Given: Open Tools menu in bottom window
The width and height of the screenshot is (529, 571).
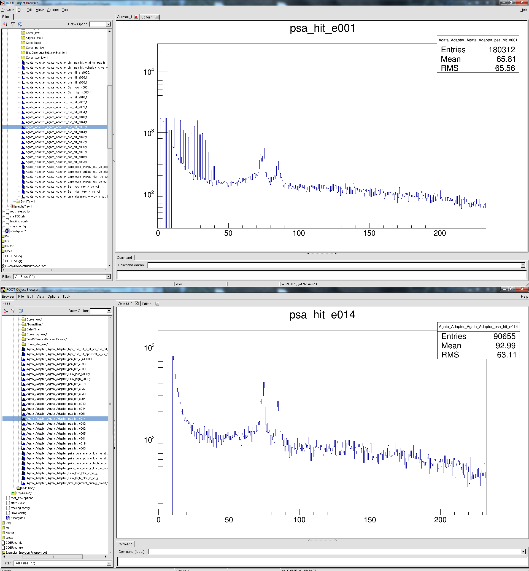Looking at the screenshot, I should 66,296.
